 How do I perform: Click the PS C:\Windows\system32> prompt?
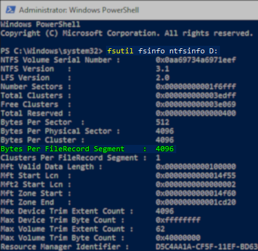pos(52,51)
